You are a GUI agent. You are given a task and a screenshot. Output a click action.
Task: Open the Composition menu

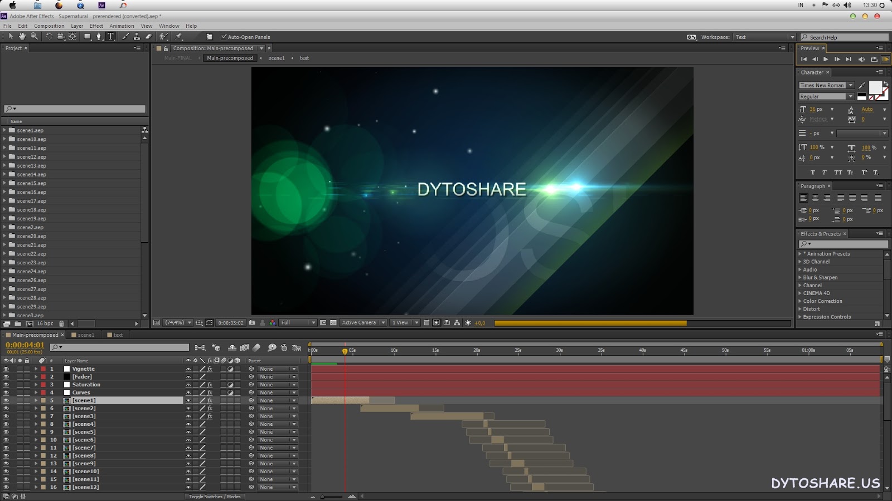coord(49,26)
